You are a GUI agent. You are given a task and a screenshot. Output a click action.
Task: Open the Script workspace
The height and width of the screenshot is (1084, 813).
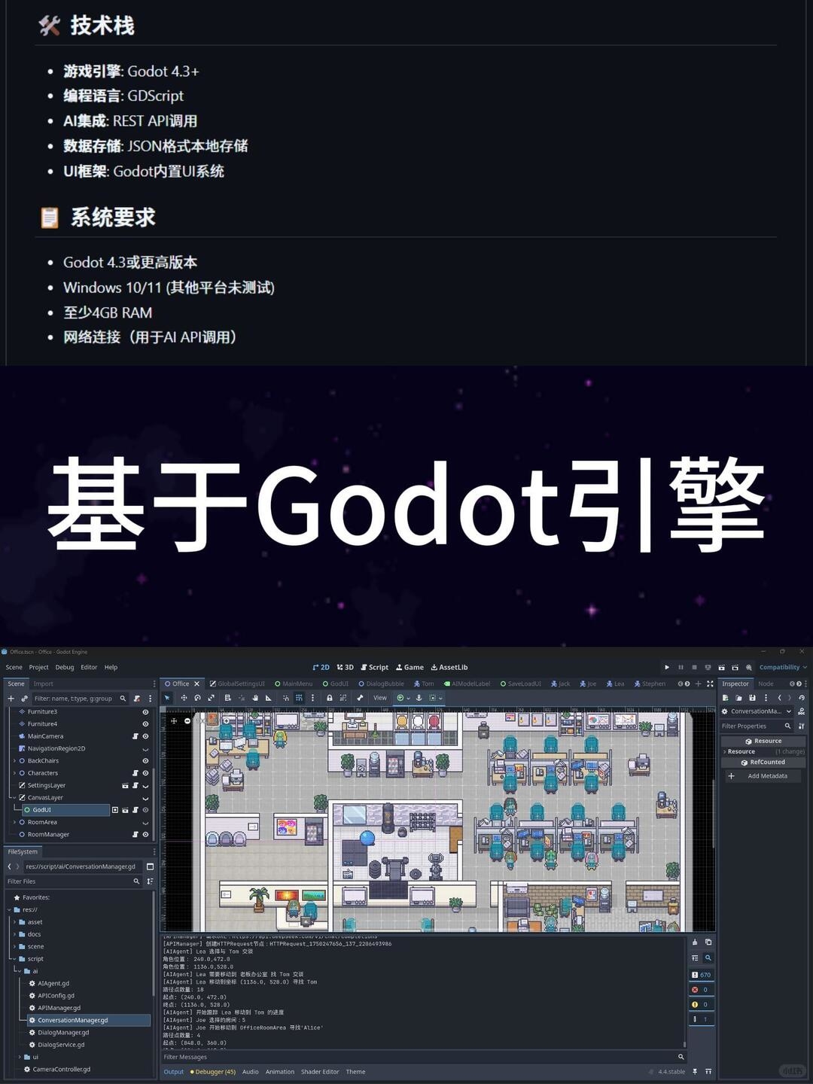coord(374,667)
